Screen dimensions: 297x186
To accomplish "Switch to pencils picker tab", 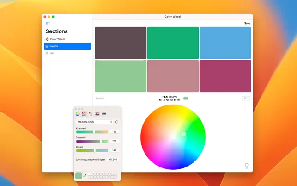I will point(104,114).
